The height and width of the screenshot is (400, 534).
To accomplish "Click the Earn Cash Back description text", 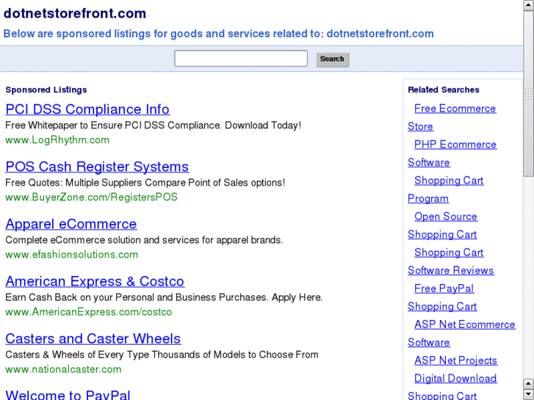I will click(x=164, y=297).
